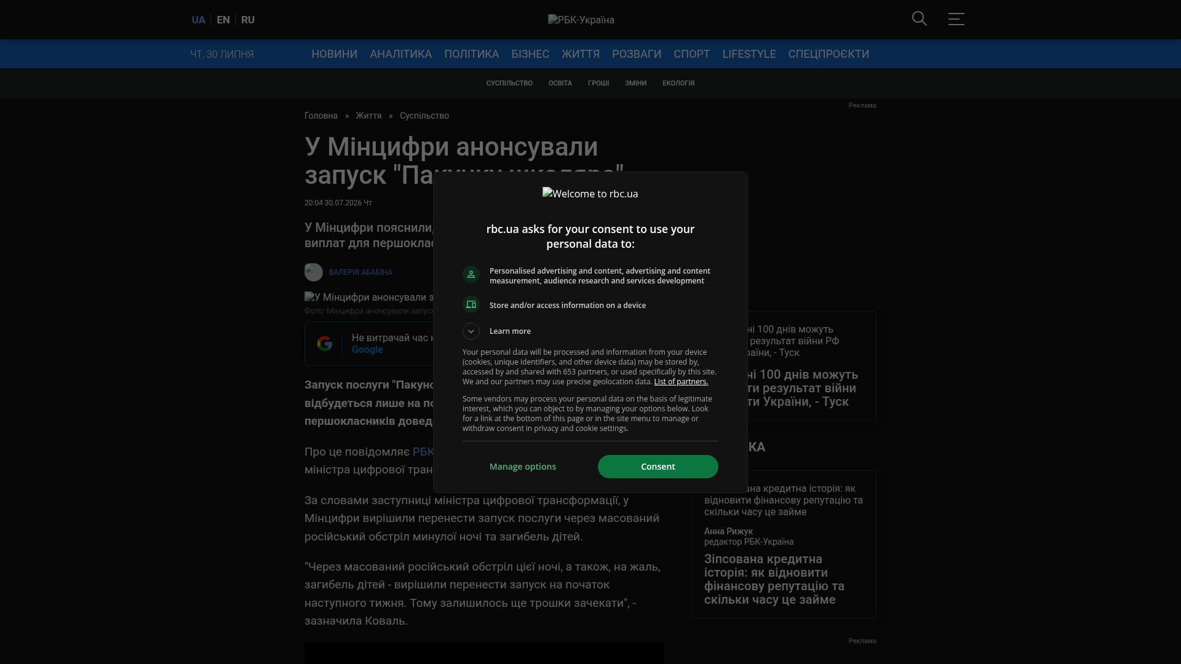Click the Learn more label

click(510, 331)
